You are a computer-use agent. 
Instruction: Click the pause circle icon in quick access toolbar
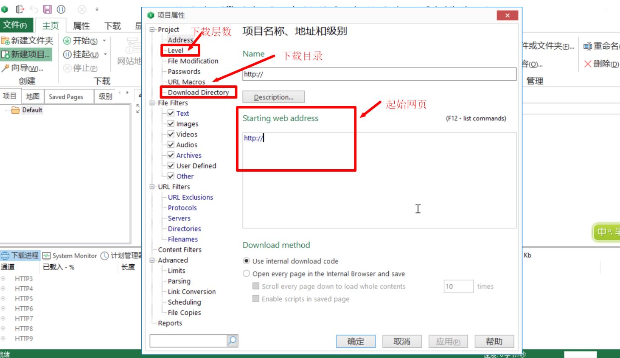click(x=61, y=9)
